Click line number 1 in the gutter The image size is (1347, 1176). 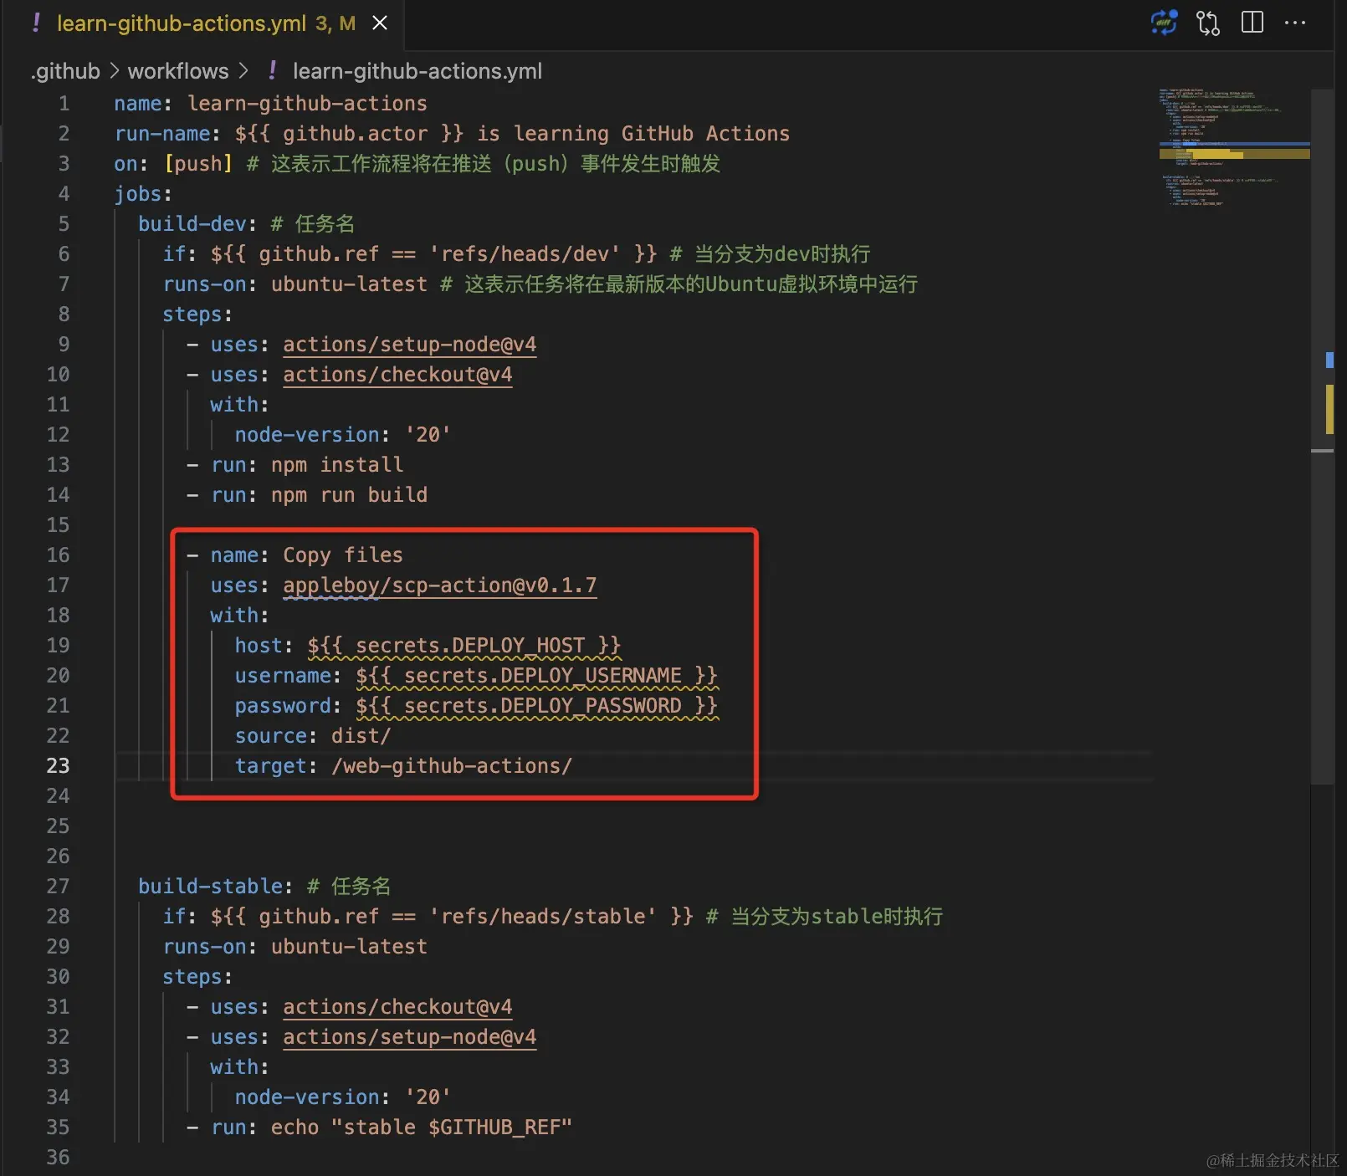[x=64, y=104]
